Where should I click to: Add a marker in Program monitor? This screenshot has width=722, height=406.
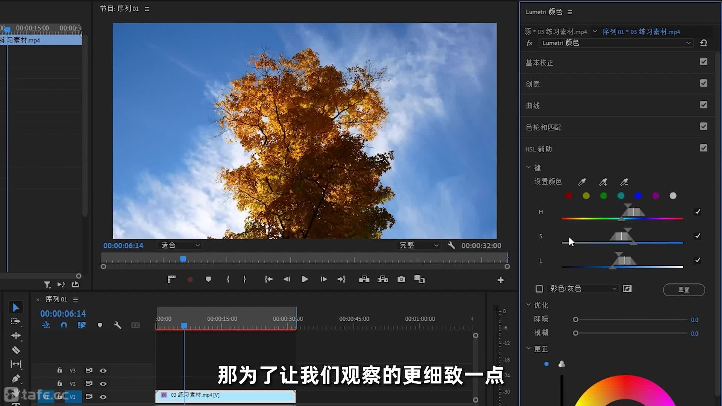(208, 279)
